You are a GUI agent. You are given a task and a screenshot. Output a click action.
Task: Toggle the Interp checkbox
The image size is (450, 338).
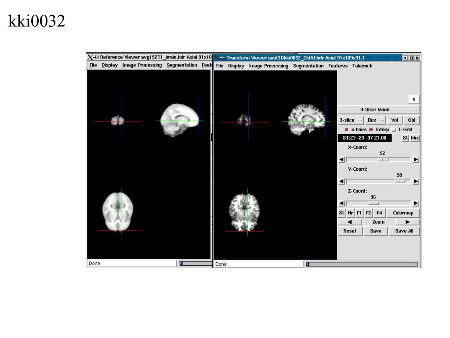(x=371, y=130)
